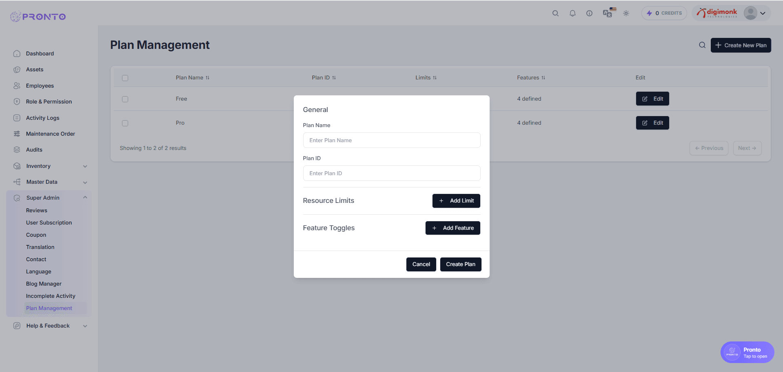Select the Dashboard icon in sidebar
The width and height of the screenshot is (783, 372).
tap(17, 53)
